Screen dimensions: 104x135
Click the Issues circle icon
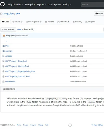[13, 22]
